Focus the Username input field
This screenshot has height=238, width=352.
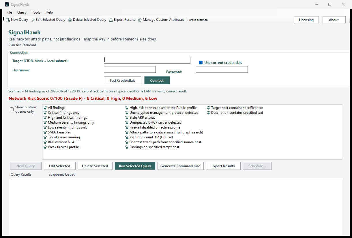130,69
